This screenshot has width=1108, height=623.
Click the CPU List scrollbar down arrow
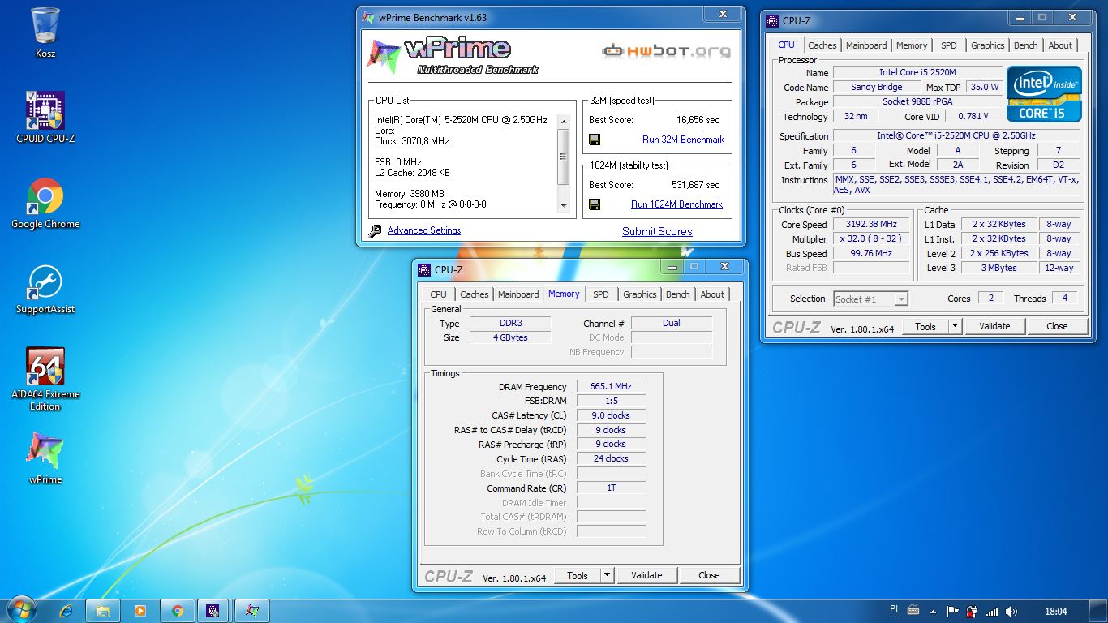coord(564,206)
